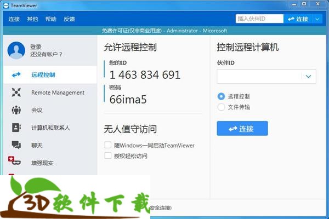The width and height of the screenshot is (329, 219).
Task: Enable 随Windows一同启动TeamViewer checkbox
Action: (x=108, y=145)
